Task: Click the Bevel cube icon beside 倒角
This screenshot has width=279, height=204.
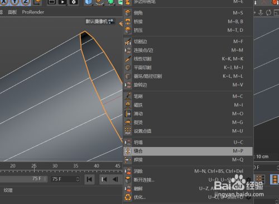Action: 128,13
